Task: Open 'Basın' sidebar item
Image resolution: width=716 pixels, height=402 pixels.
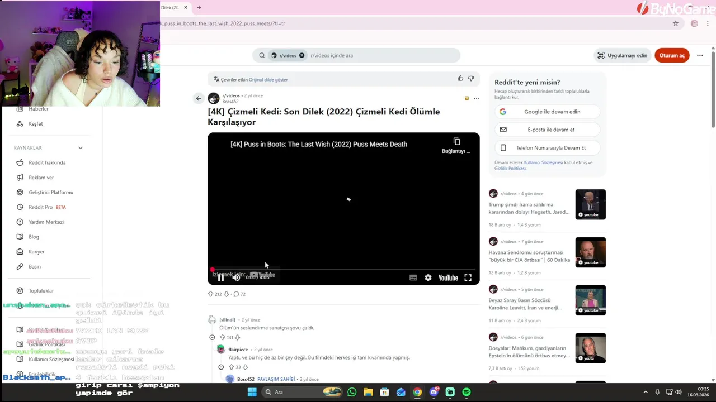Action: [x=35, y=266]
